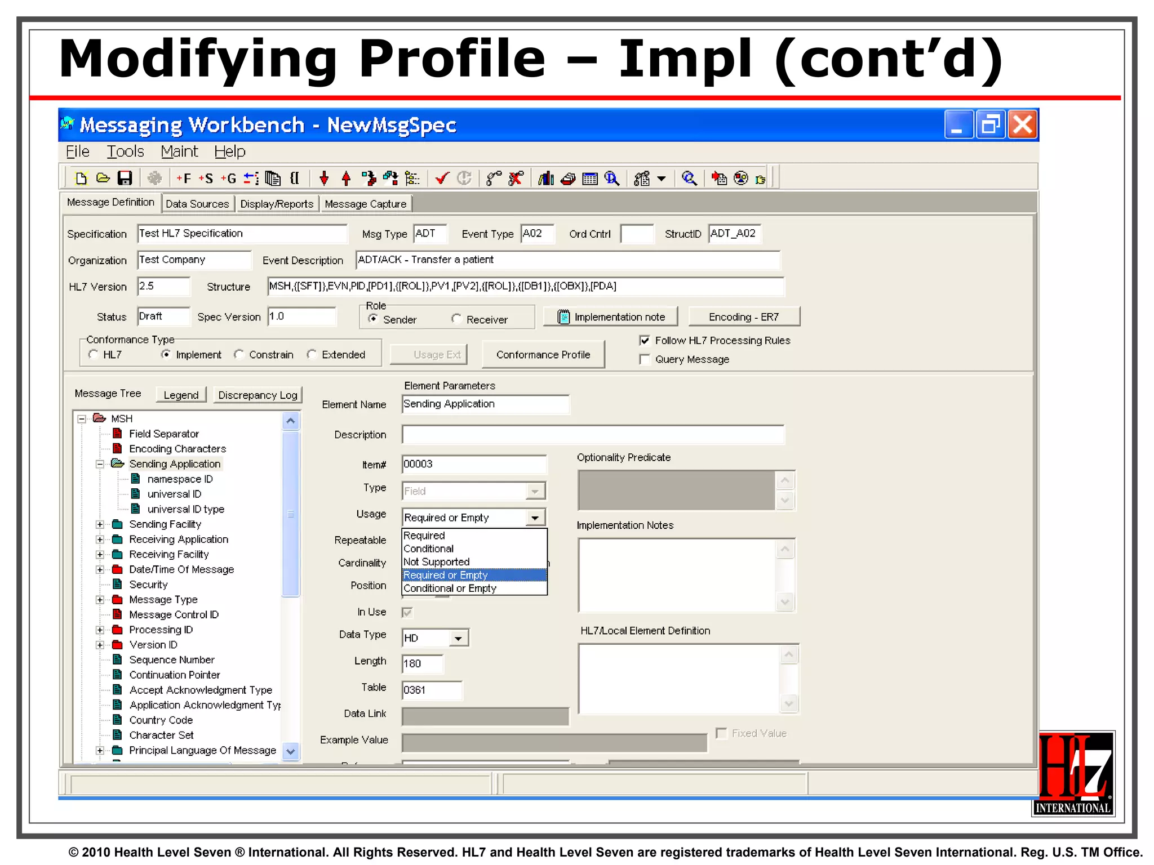Click the New document toolbar icon

(x=81, y=179)
